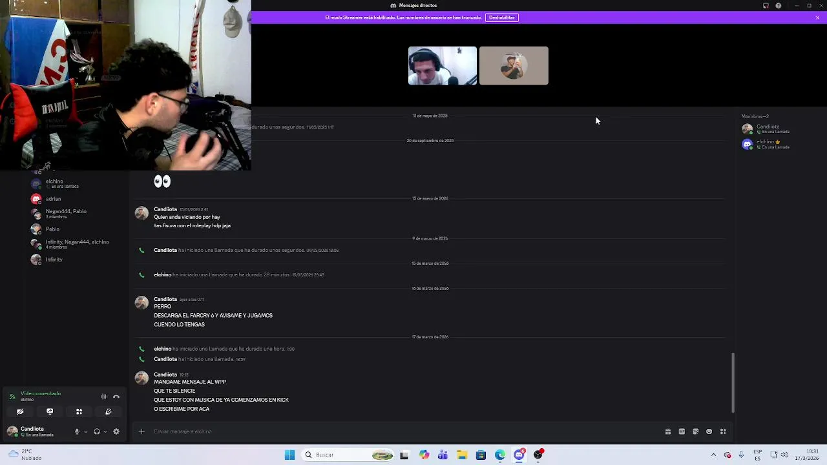Toggle noise suppression waveform icon

tap(104, 397)
